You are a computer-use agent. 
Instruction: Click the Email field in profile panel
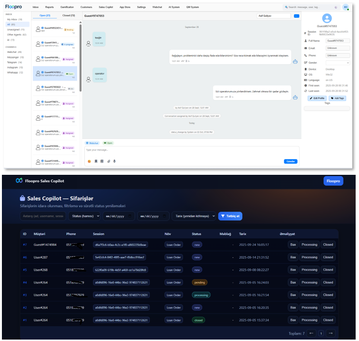point(338,48)
